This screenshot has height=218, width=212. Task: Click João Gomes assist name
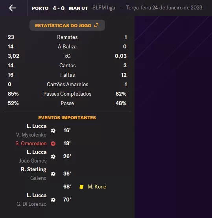point(33,161)
